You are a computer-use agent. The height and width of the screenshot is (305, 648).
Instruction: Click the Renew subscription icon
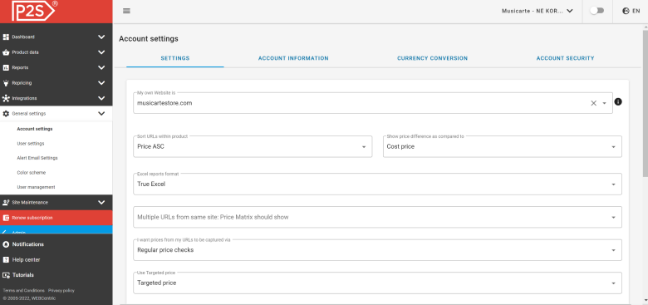(6, 218)
